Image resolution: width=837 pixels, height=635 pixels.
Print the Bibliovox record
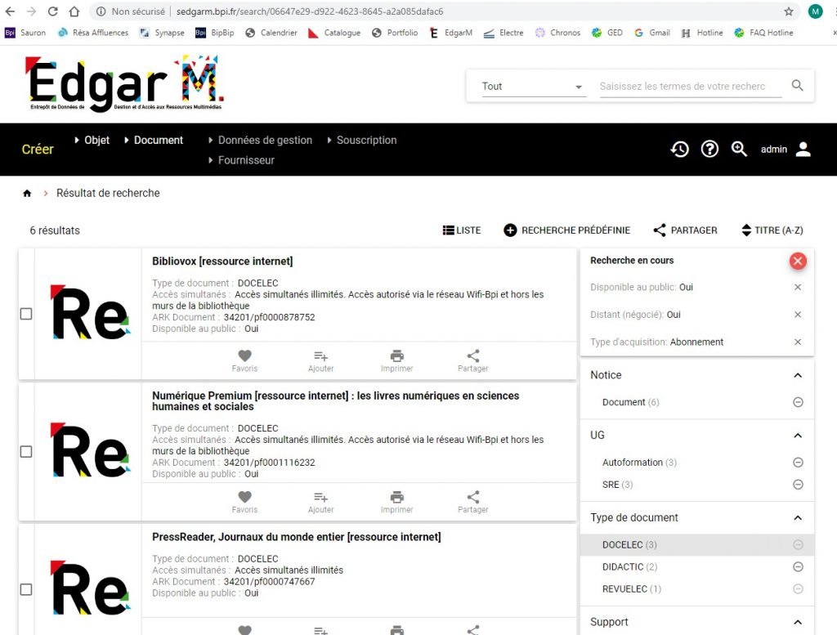[x=396, y=360]
